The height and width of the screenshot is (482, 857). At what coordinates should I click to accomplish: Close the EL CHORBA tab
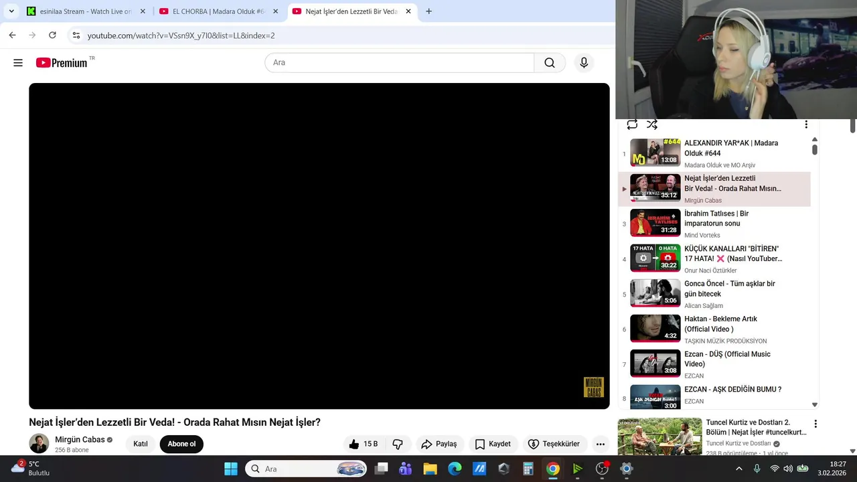(275, 11)
